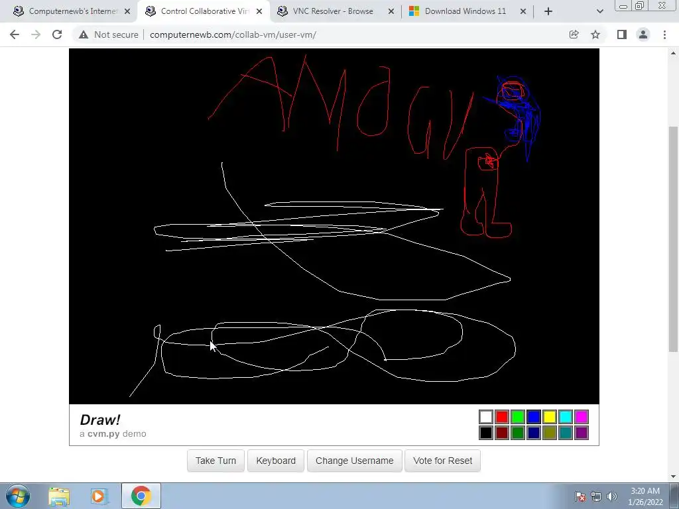This screenshot has height=509, width=679.
Task: Open the on-screen Keyboard button
Action: pyautogui.click(x=276, y=461)
